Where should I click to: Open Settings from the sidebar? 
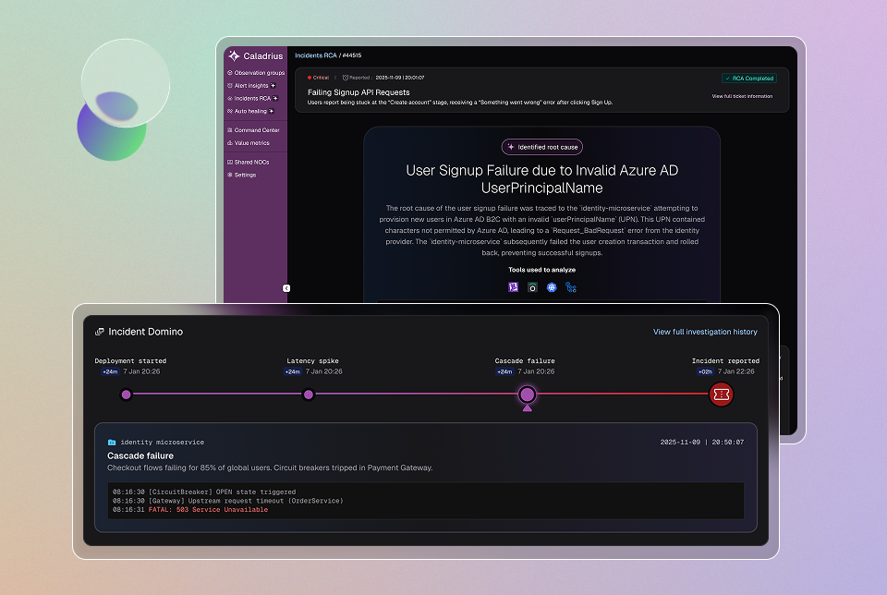pyautogui.click(x=244, y=175)
